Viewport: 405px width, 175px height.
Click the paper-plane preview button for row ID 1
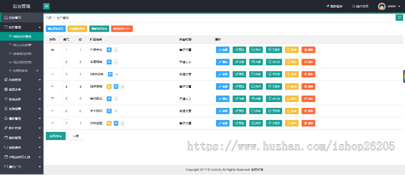click(x=239, y=50)
